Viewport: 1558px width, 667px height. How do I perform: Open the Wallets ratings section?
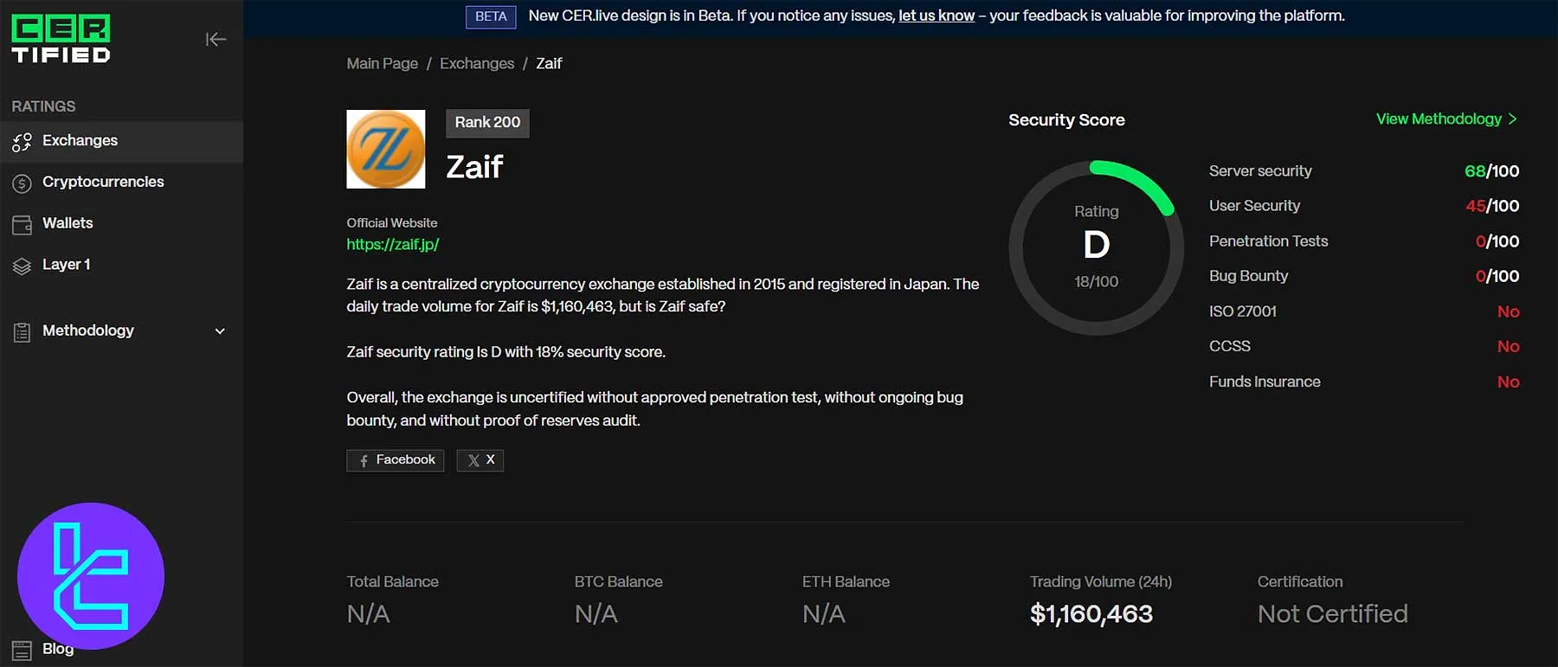click(121, 223)
